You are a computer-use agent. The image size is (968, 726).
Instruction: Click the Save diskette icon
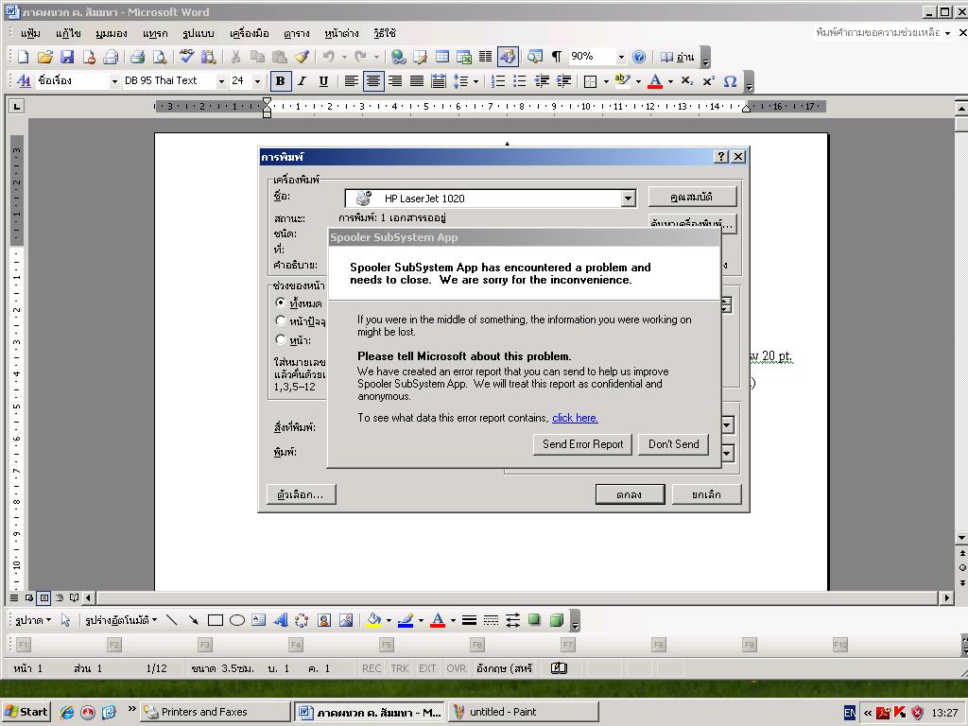pos(67,57)
